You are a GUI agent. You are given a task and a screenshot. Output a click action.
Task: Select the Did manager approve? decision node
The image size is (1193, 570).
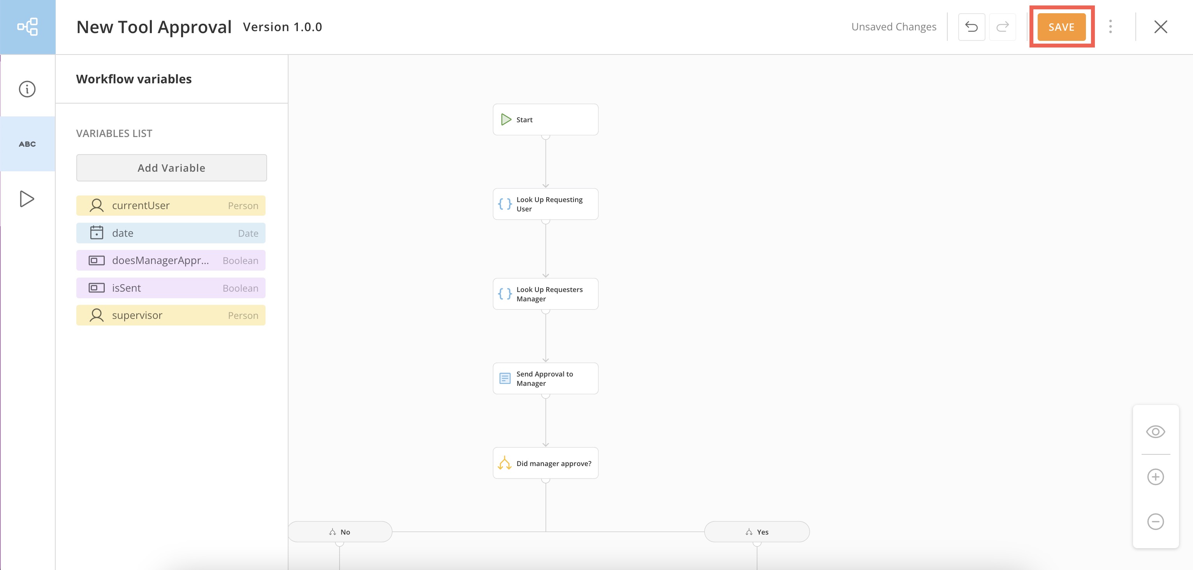click(x=545, y=463)
